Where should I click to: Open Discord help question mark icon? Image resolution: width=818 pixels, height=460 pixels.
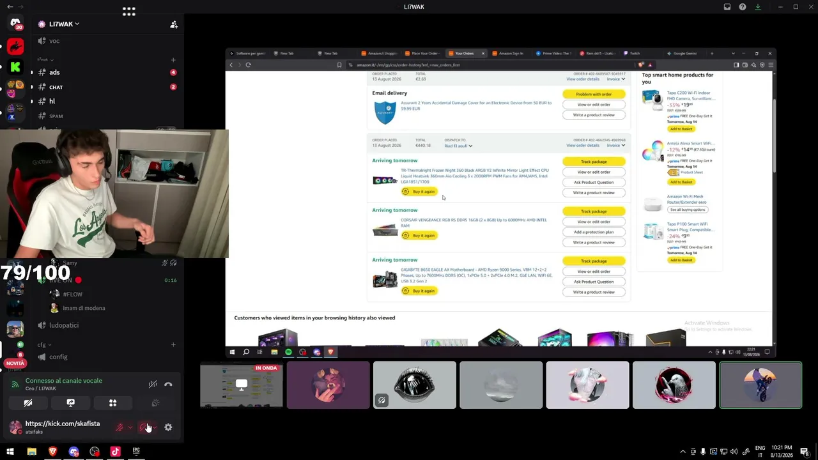(x=743, y=7)
